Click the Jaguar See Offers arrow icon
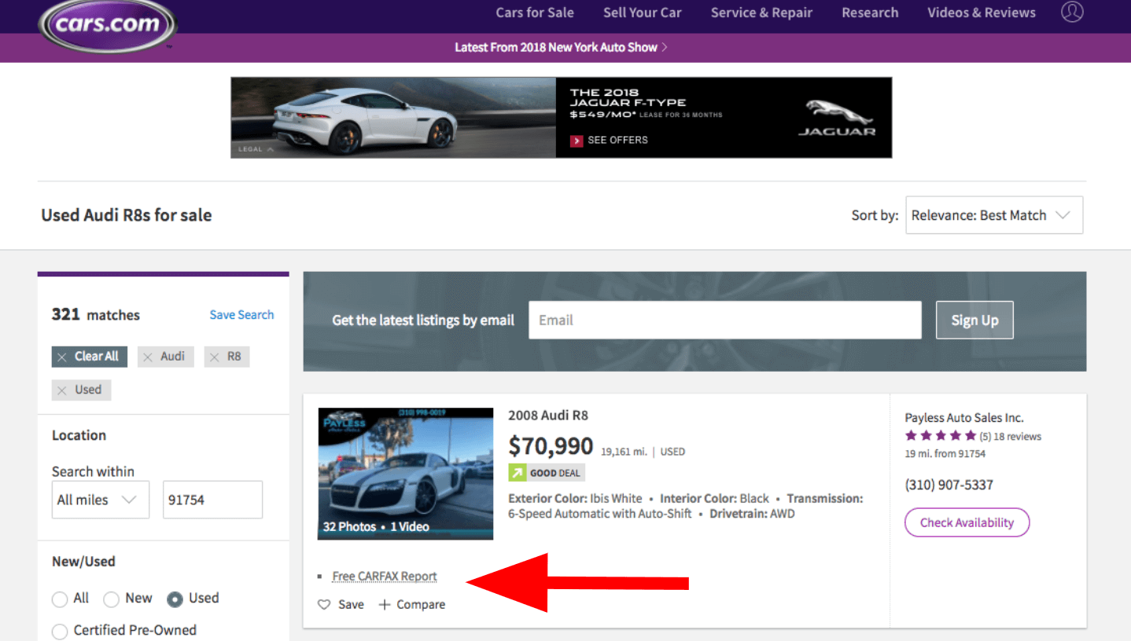 coord(577,141)
